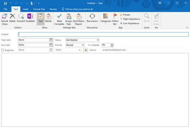
Task: Send task to OneNote
Action: [x=30, y=18]
